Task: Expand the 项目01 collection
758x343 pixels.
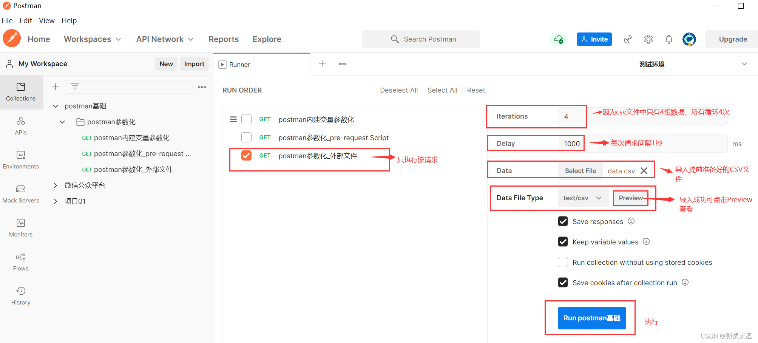Action: click(56, 201)
